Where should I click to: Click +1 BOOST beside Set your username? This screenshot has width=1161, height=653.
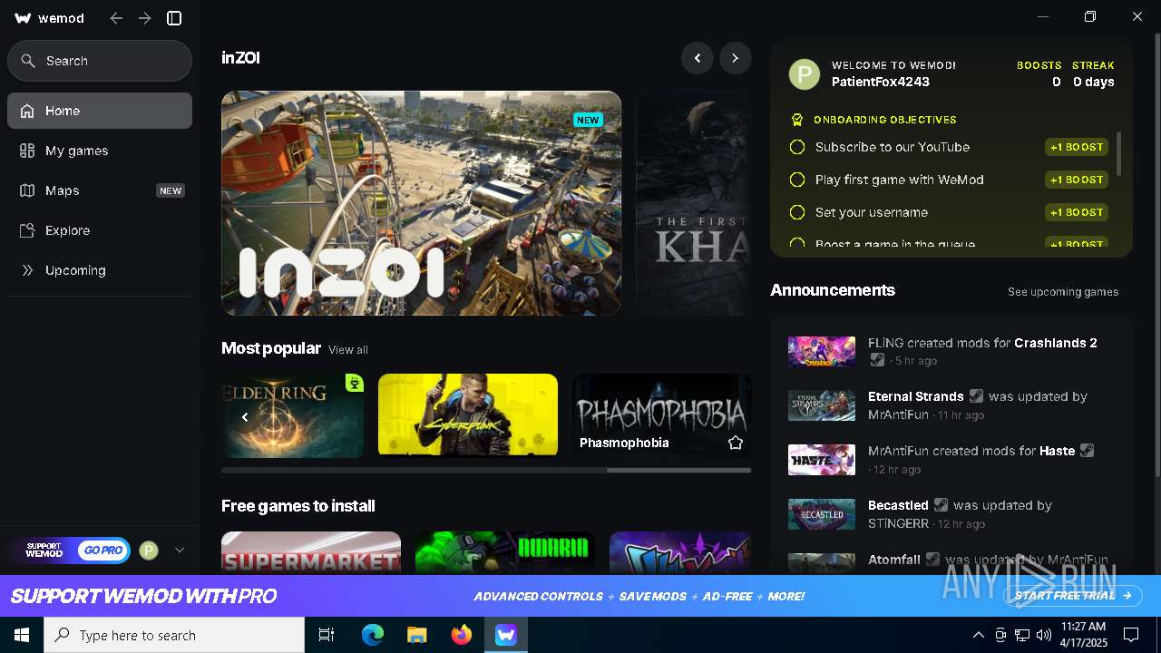[1077, 212]
